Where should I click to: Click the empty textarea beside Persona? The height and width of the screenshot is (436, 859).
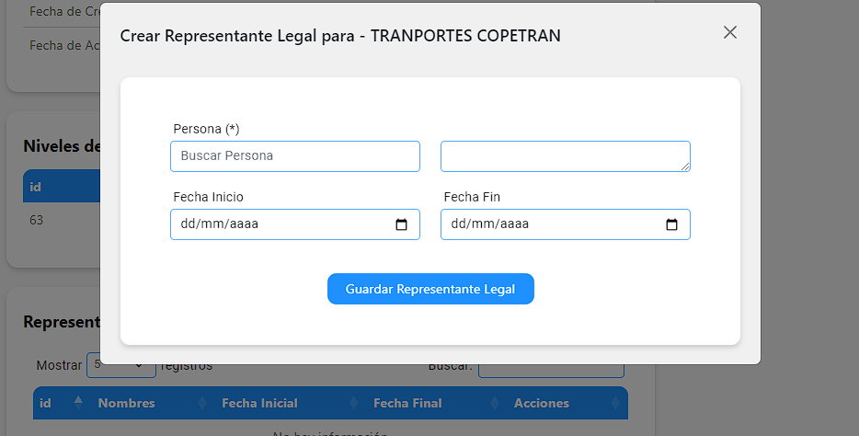(x=566, y=156)
